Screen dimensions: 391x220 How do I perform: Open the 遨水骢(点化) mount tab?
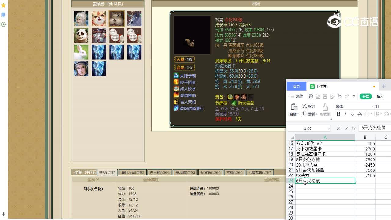click(185, 172)
